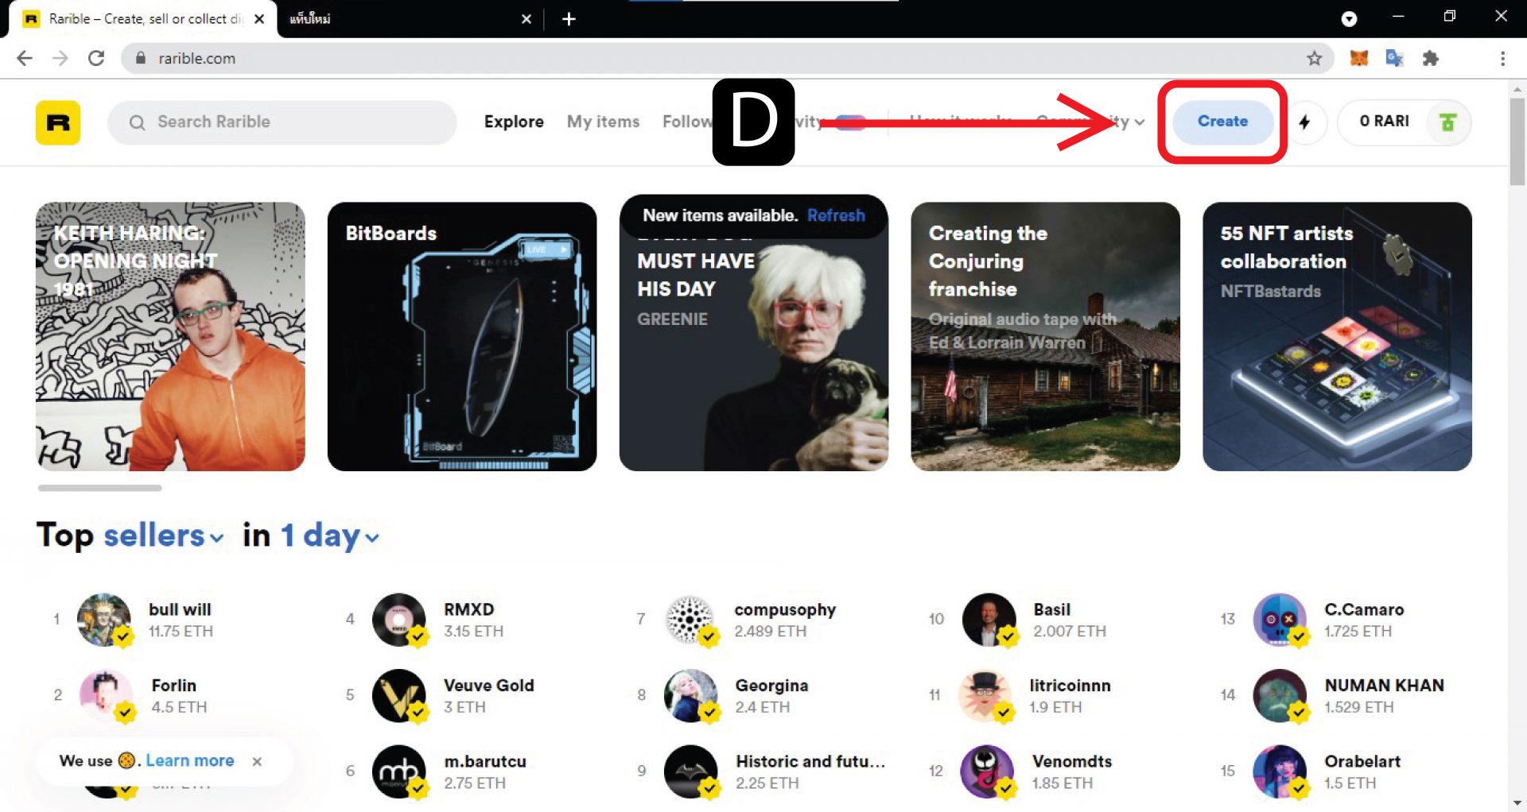1527x812 pixels.
Task: Open the lightning bolt quick menu
Action: pos(1304,122)
